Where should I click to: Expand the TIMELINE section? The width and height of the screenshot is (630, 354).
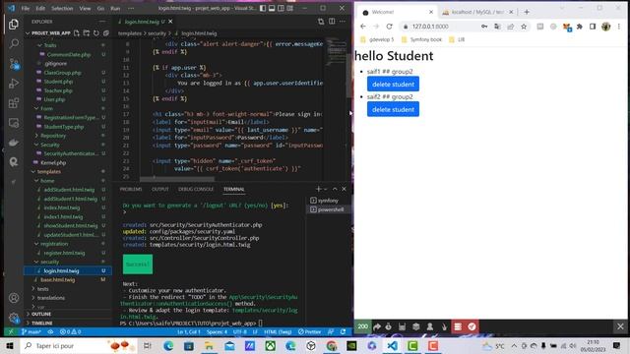[x=41, y=323]
